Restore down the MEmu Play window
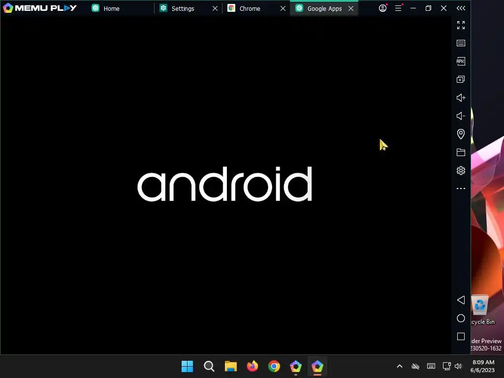Image resolution: width=504 pixels, height=378 pixels. (428, 8)
